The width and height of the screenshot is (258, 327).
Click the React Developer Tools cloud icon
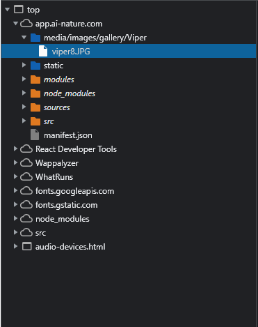pyautogui.click(x=26, y=149)
